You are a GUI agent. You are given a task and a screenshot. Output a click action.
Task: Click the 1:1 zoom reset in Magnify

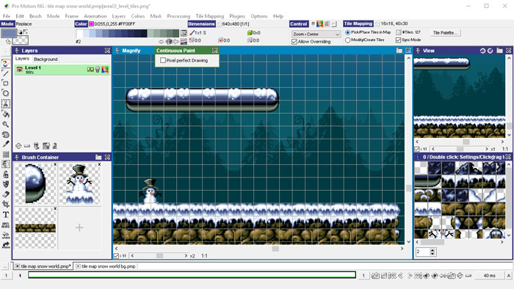coord(204,256)
